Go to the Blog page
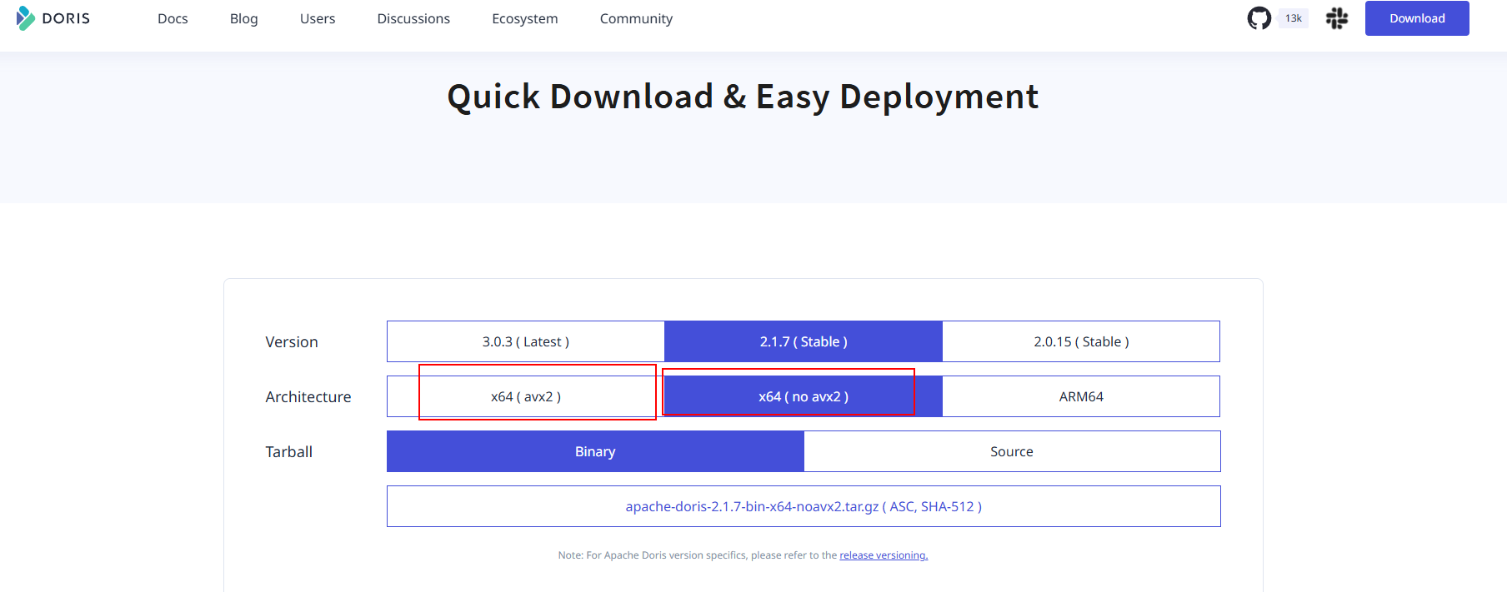Screen dimensions: 1507x592 (x=243, y=18)
